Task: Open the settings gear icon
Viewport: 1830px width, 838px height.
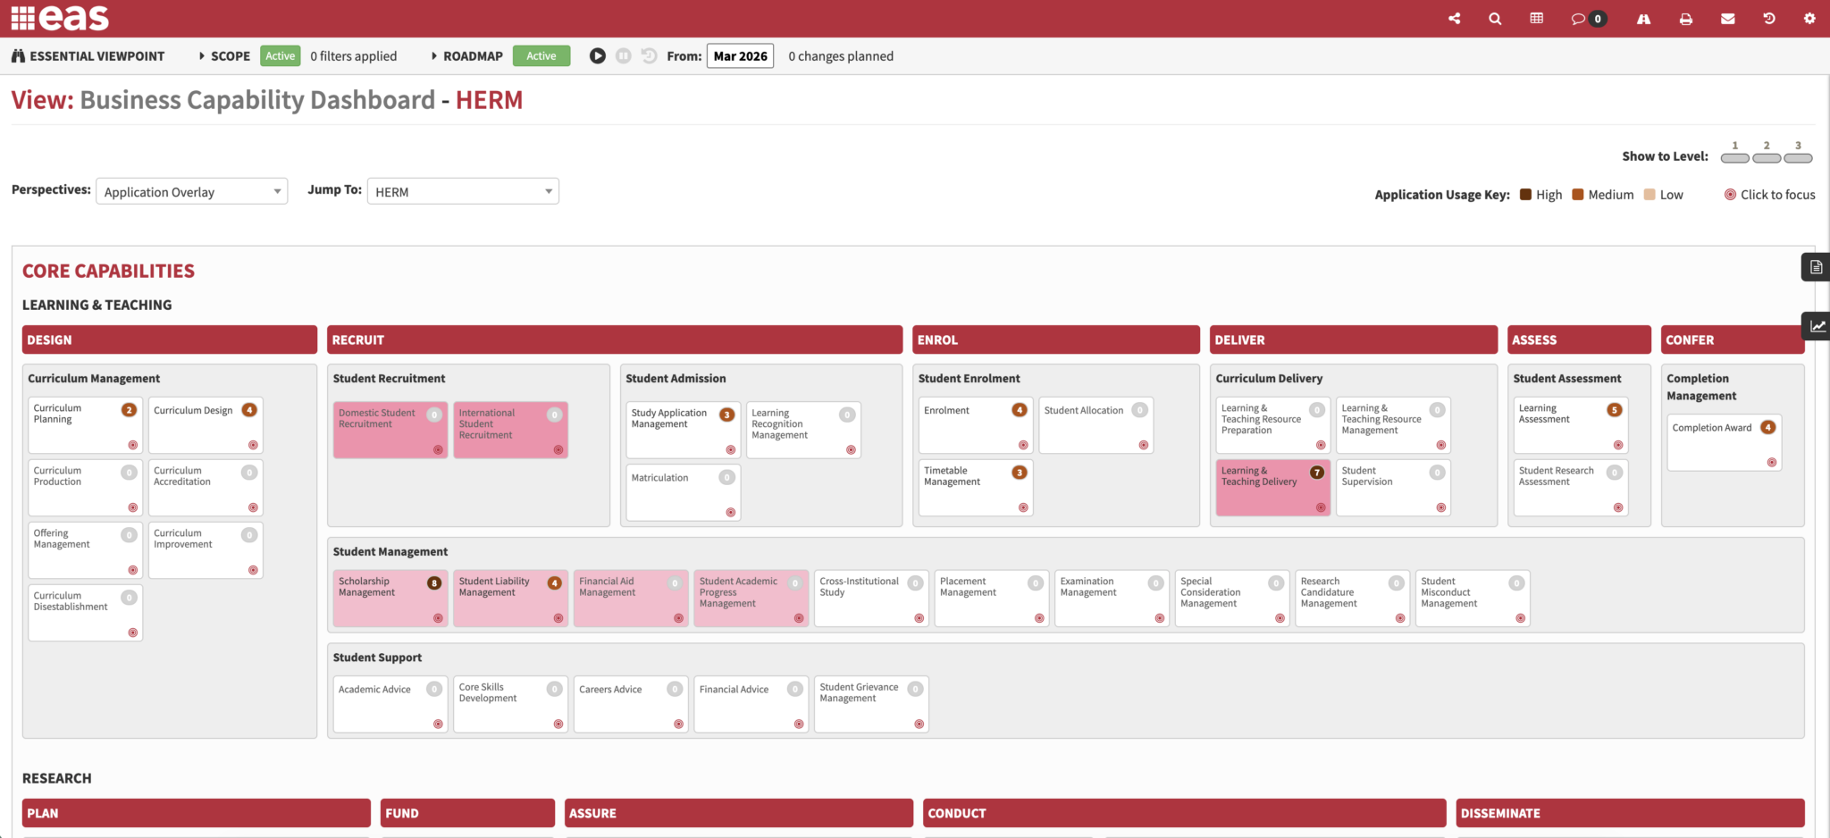Action: point(1809,18)
